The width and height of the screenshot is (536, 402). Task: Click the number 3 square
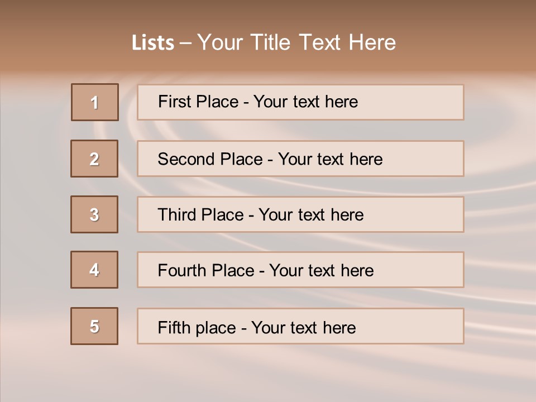pyautogui.click(x=94, y=214)
